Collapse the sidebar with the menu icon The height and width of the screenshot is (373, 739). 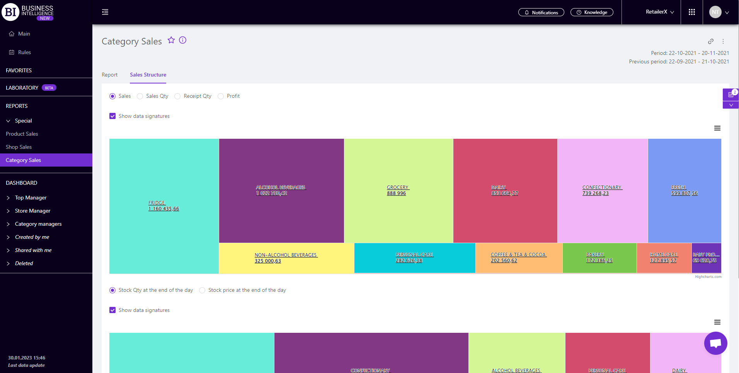(105, 12)
